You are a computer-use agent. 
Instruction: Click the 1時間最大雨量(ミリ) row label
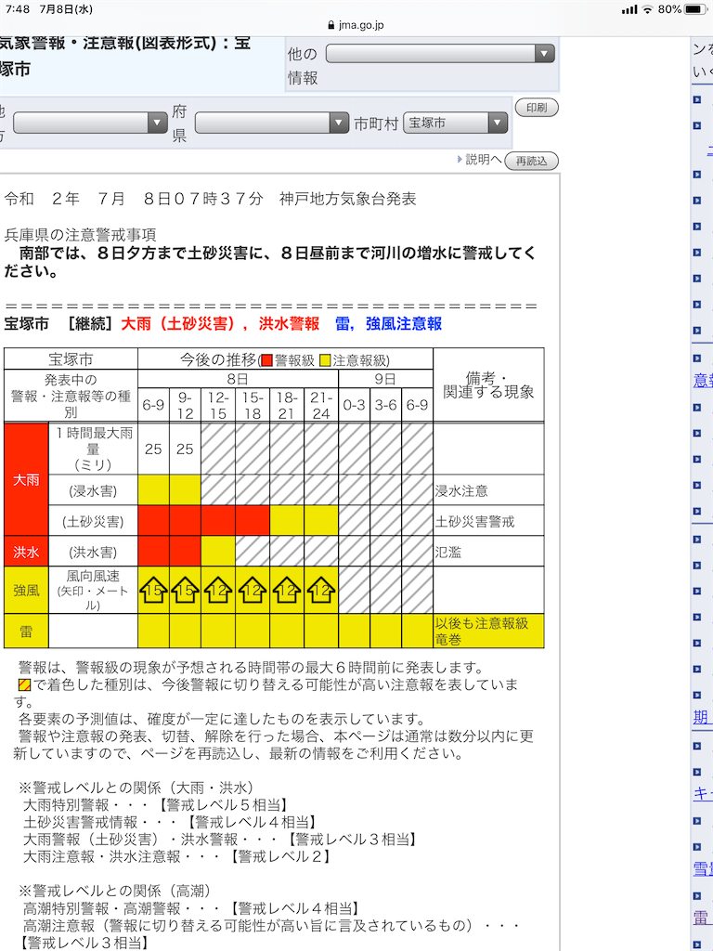pos(93,449)
